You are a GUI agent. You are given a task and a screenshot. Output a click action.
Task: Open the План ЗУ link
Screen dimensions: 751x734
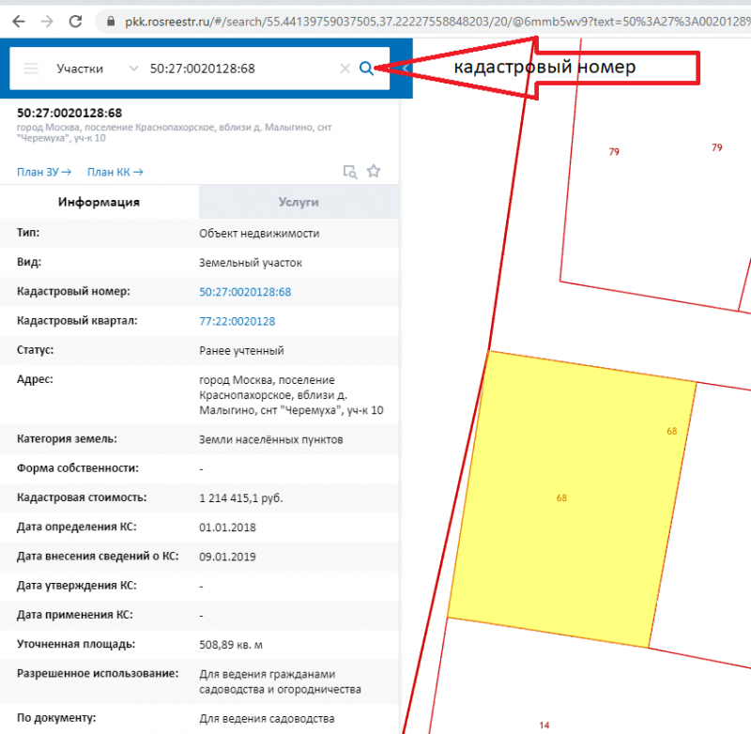tap(44, 172)
